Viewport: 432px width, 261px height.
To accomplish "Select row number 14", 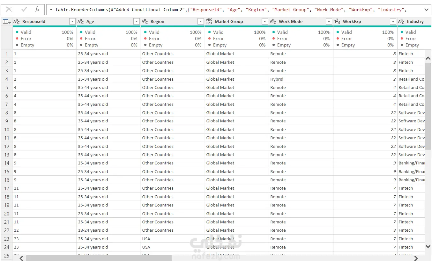I will (x=7, y=163).
